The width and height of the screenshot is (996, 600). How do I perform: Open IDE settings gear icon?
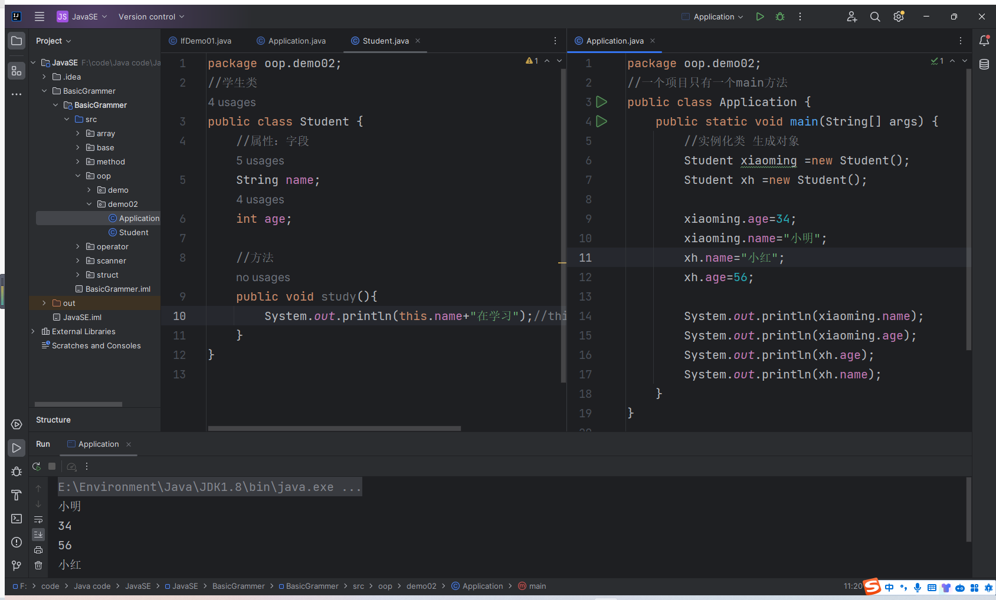899,17
